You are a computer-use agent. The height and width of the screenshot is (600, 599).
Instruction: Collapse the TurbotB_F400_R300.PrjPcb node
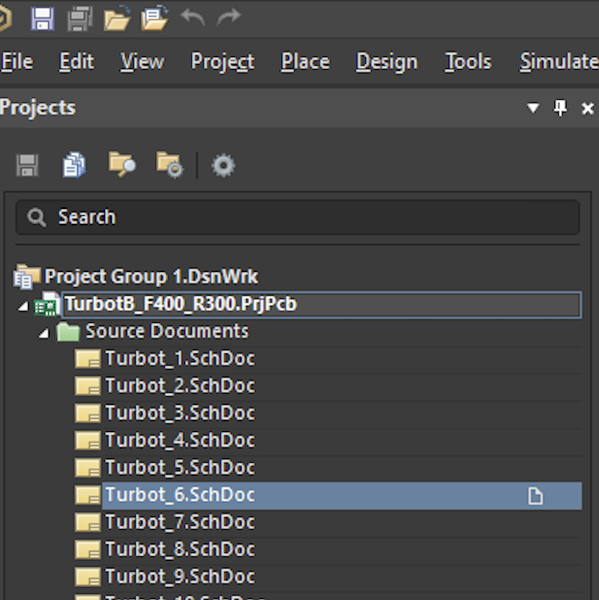(24, 306)
